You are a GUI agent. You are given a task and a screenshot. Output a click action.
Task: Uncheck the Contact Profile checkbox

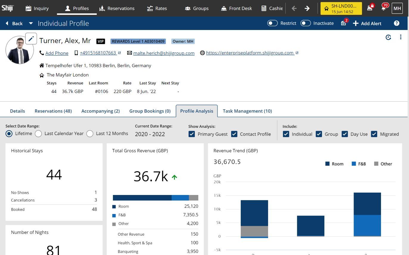[x=234, y=134]
